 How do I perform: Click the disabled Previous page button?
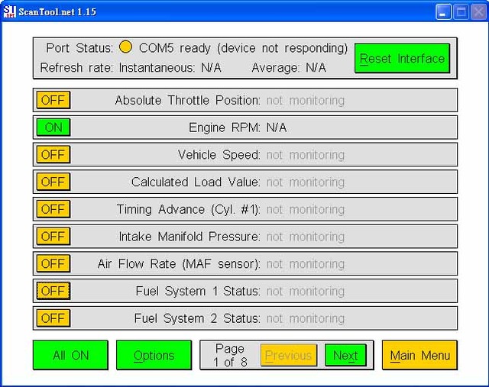288,355
